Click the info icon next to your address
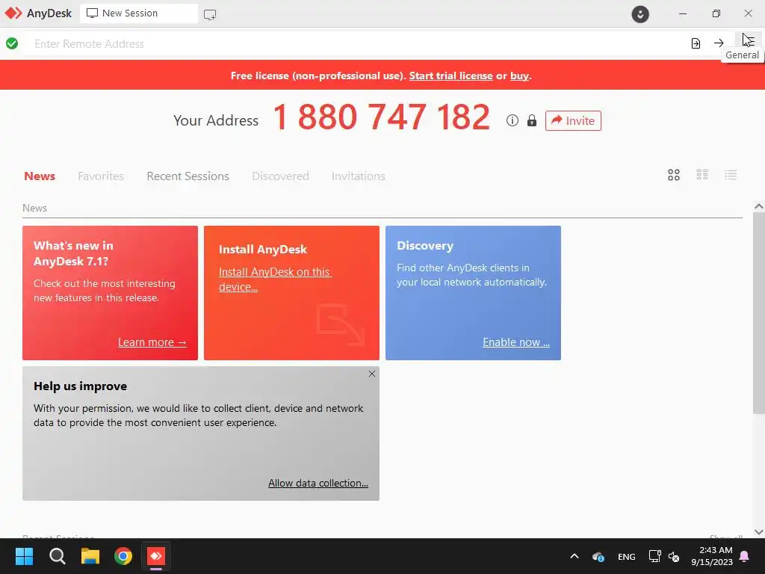 (512, 120)
